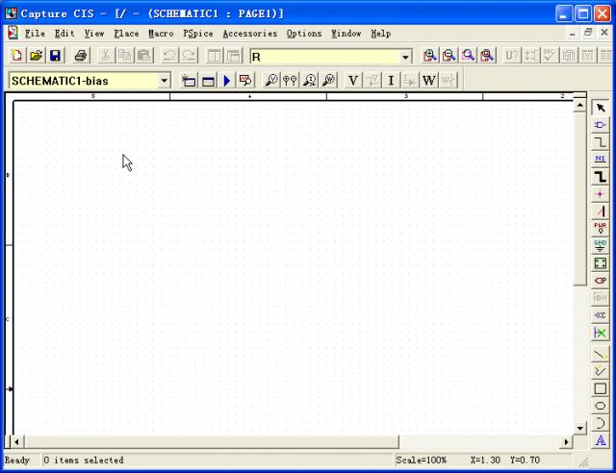
Task: Place a voltage differential marker probe
Action: click(291, 81)
